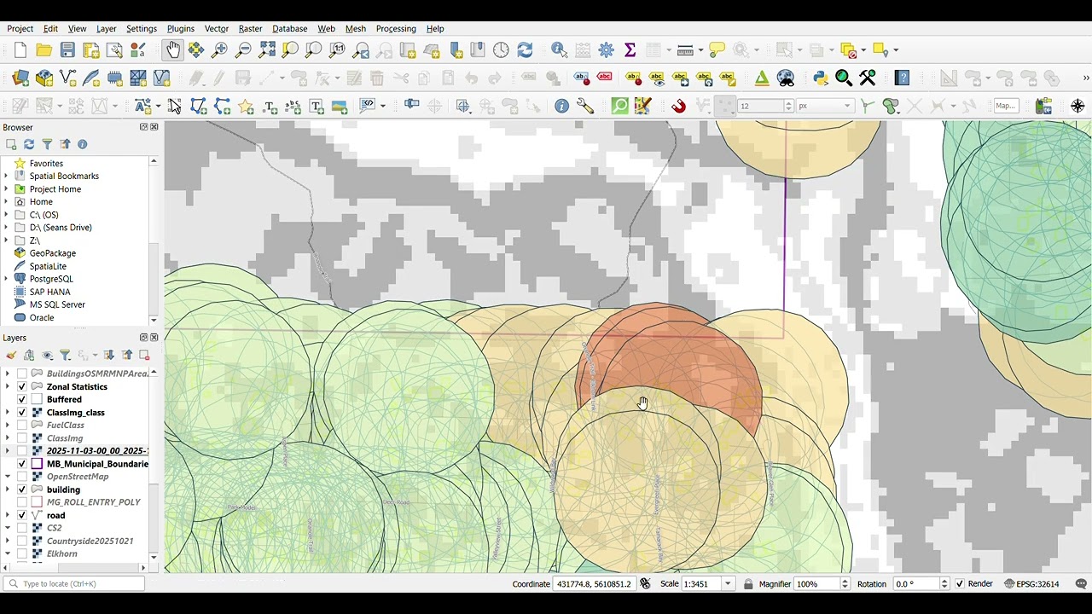Viewport: 1092px width, 614px height.
Task: Open the Plugins menu
Action: pyautogui.click(x=181, y=28)
